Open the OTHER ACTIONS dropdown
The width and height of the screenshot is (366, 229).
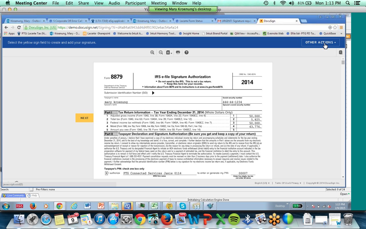point(320,42)
